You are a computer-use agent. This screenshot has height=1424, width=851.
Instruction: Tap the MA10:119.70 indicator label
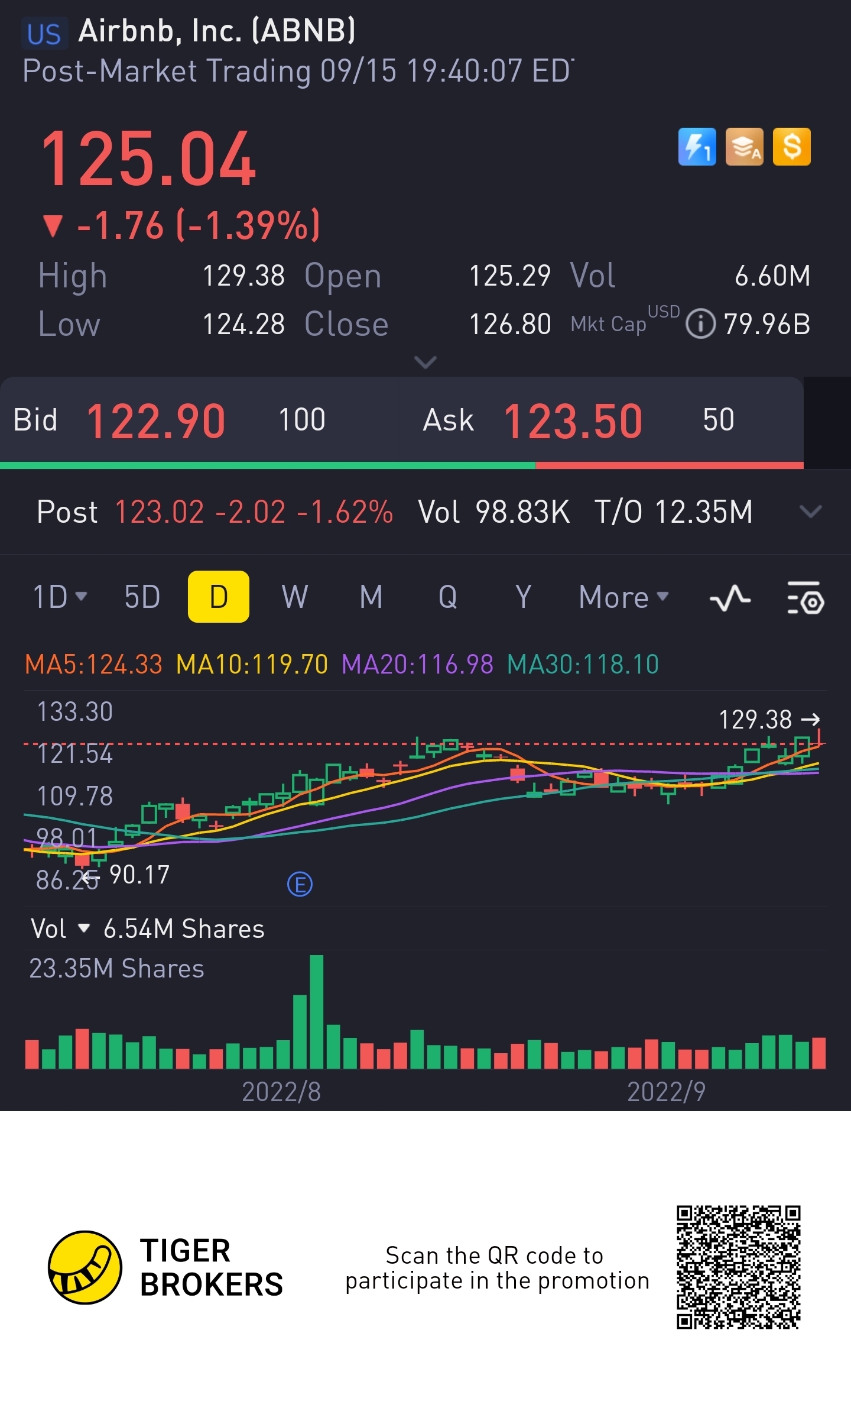[252, 664]
